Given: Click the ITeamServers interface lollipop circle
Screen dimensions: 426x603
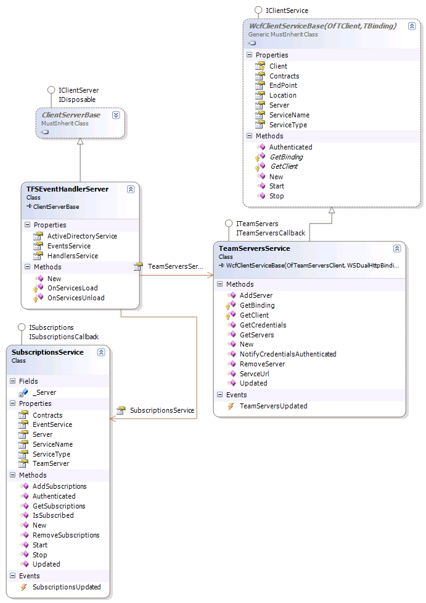Looking at the screenshot, I should click(229, 224).
